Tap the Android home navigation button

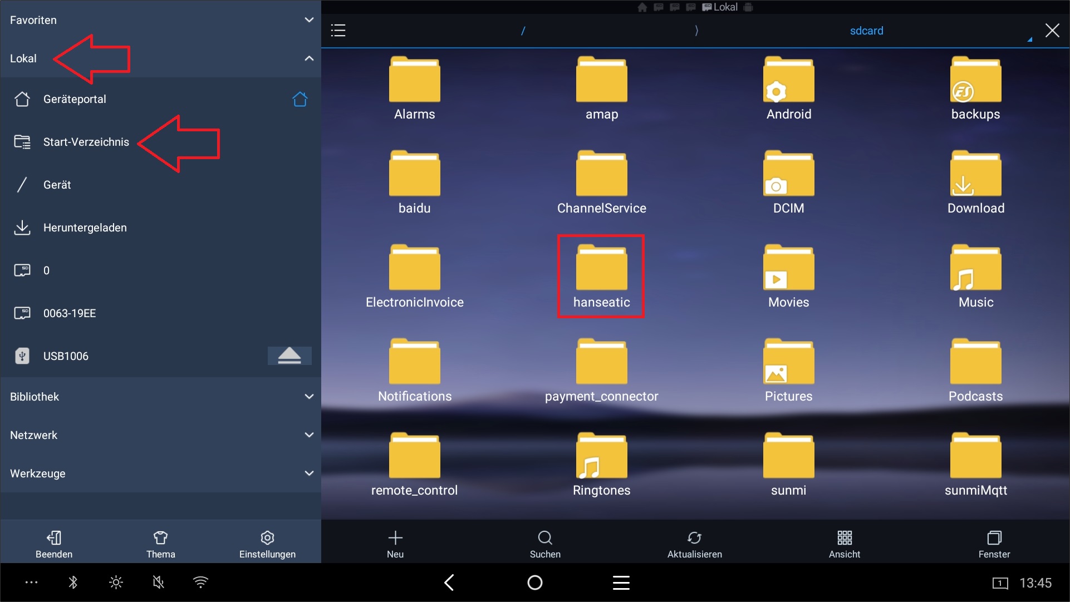pos(535,583)
